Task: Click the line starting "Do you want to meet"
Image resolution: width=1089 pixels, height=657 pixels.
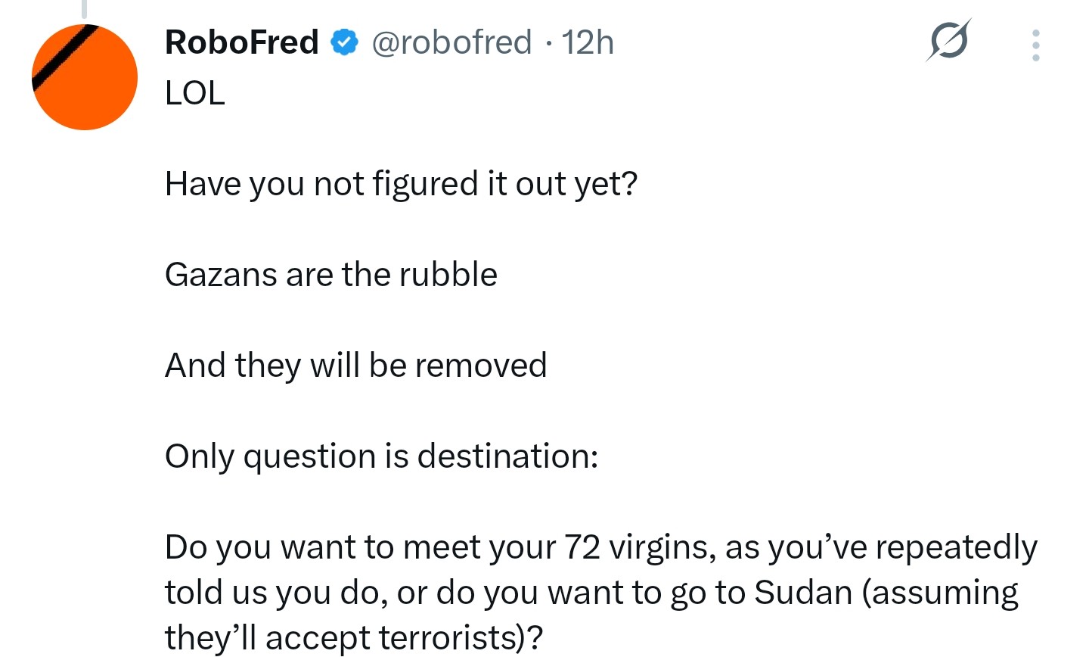Action: pyautogui.click(x=601, y=547)
